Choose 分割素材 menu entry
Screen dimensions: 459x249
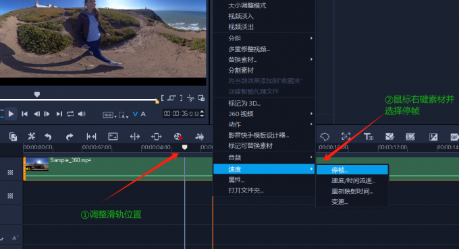[241, 71]
